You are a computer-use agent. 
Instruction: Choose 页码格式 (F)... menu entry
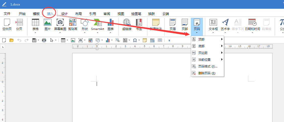coord(207,66)
